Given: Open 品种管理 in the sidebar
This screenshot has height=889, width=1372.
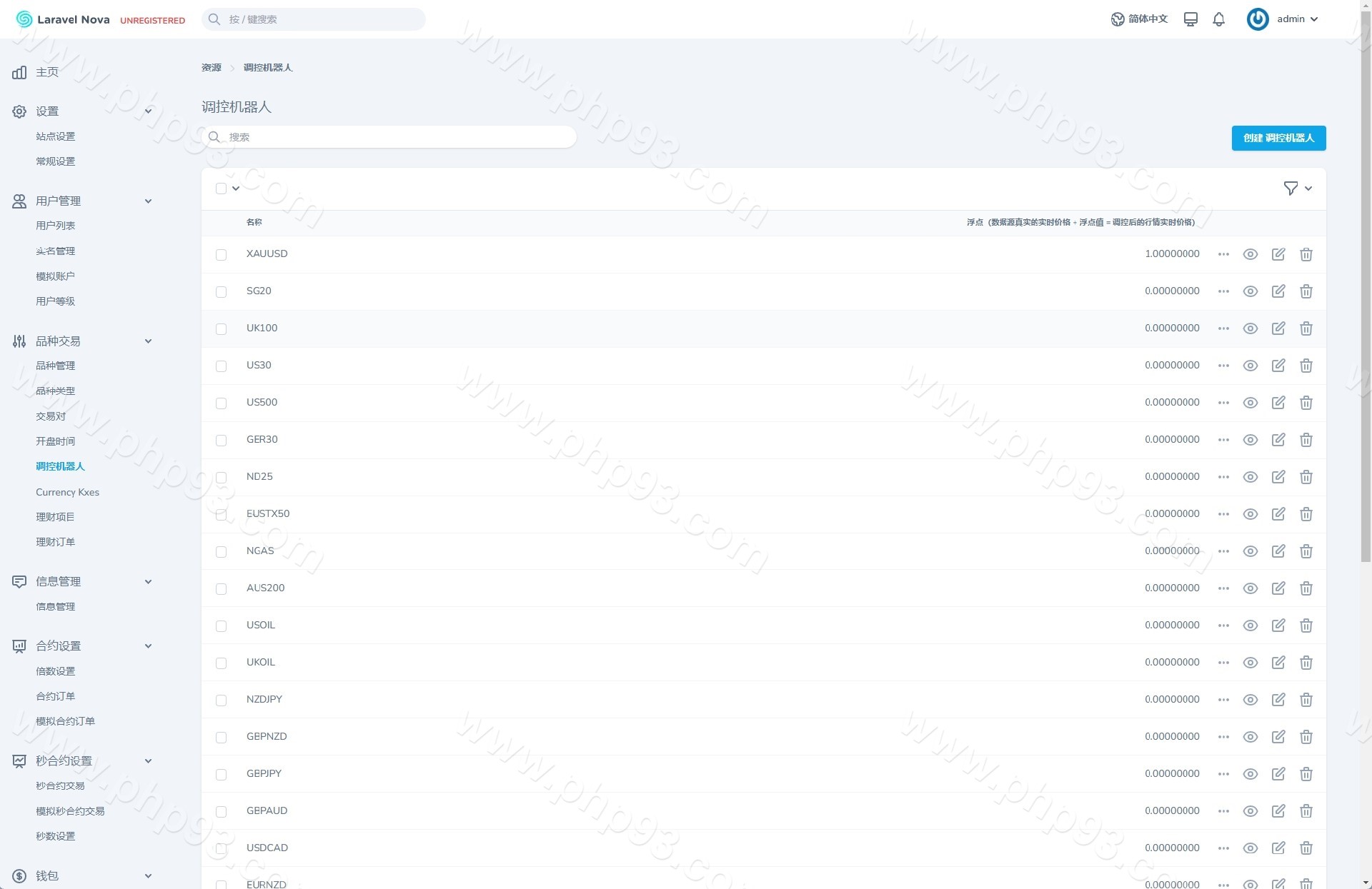Looking at the screenshot, I should point(55,366).
